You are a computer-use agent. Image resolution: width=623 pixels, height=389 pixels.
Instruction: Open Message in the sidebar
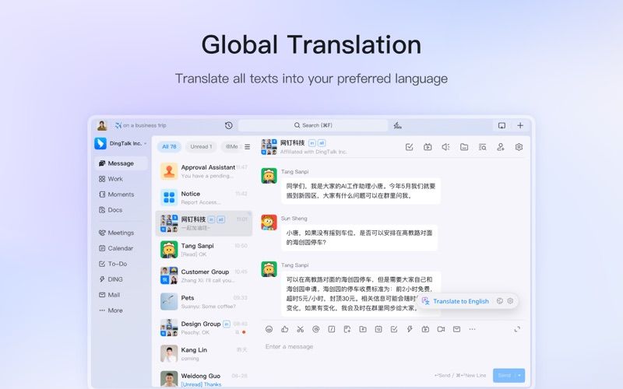coord(121,163)
